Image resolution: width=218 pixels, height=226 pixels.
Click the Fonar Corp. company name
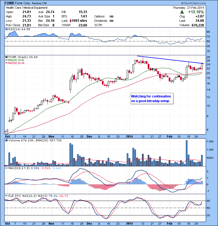23,3
